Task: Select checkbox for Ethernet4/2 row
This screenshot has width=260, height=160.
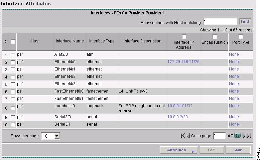Action: click(13, 77)
